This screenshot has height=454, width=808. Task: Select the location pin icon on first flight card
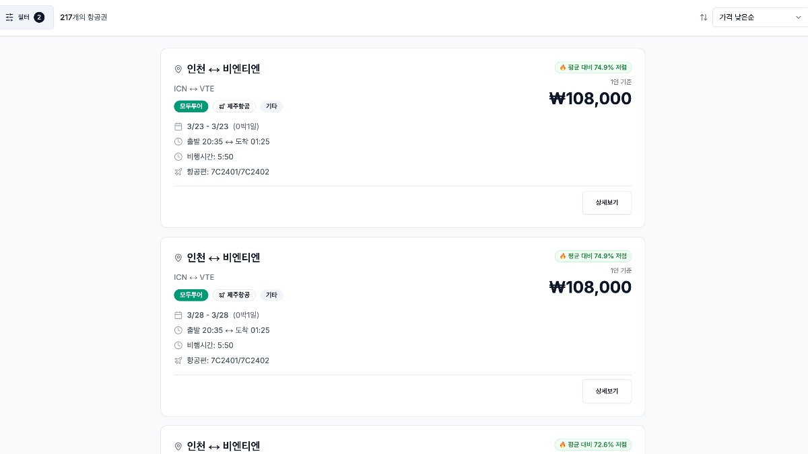(178, 69)
